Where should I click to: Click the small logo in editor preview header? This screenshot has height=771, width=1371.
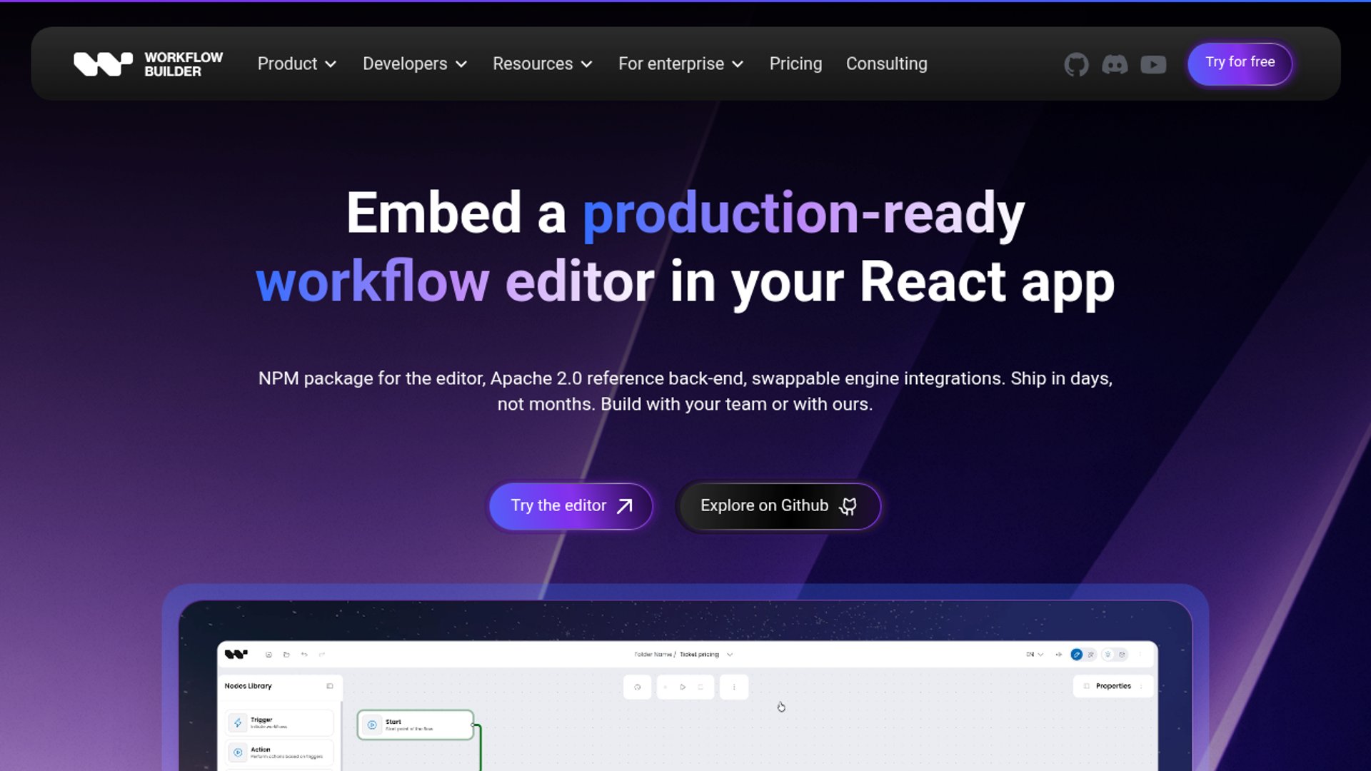(236, 654)
